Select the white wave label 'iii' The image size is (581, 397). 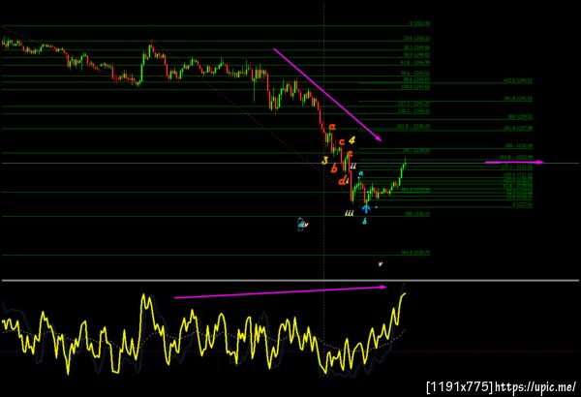(349, 213)
